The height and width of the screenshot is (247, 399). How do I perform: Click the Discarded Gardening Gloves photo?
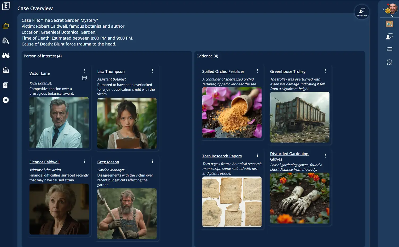(300, 198)
